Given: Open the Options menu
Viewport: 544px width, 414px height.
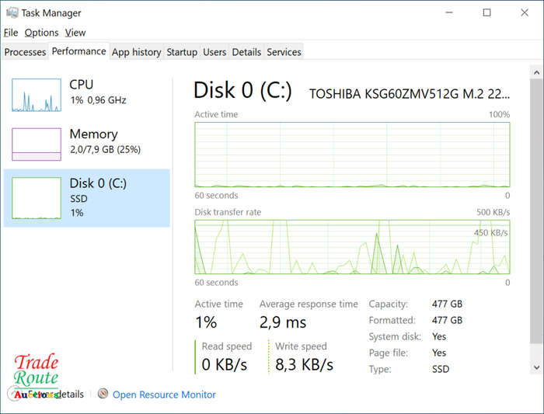Looking at the screenshot, I should (x=42, y=33).
